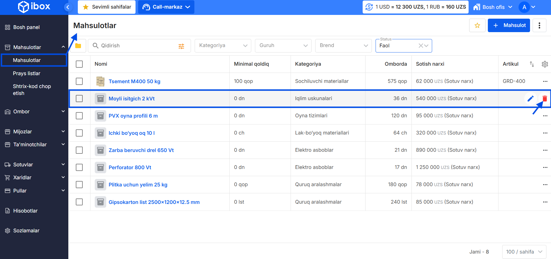Screen dimensions: 551x259
Task: Select the Perforator 800 Vt checkbox
Action: (x=79, y=168)
